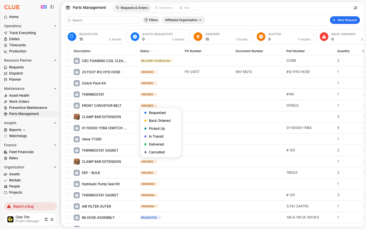Switch to the Inventory tab

coord(164,8)
